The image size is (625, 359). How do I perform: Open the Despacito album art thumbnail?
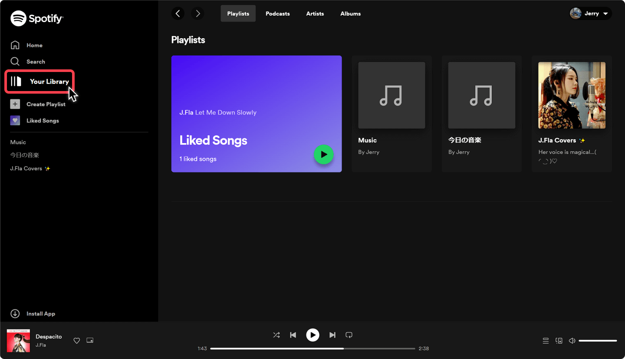(x=18, y=340)
